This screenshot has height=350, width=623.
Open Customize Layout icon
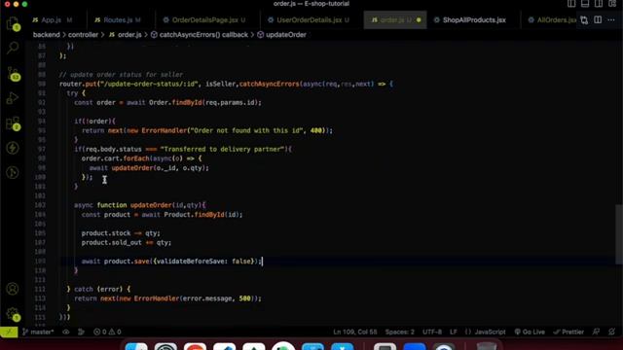pyautogui.click(x=612, y=4)
